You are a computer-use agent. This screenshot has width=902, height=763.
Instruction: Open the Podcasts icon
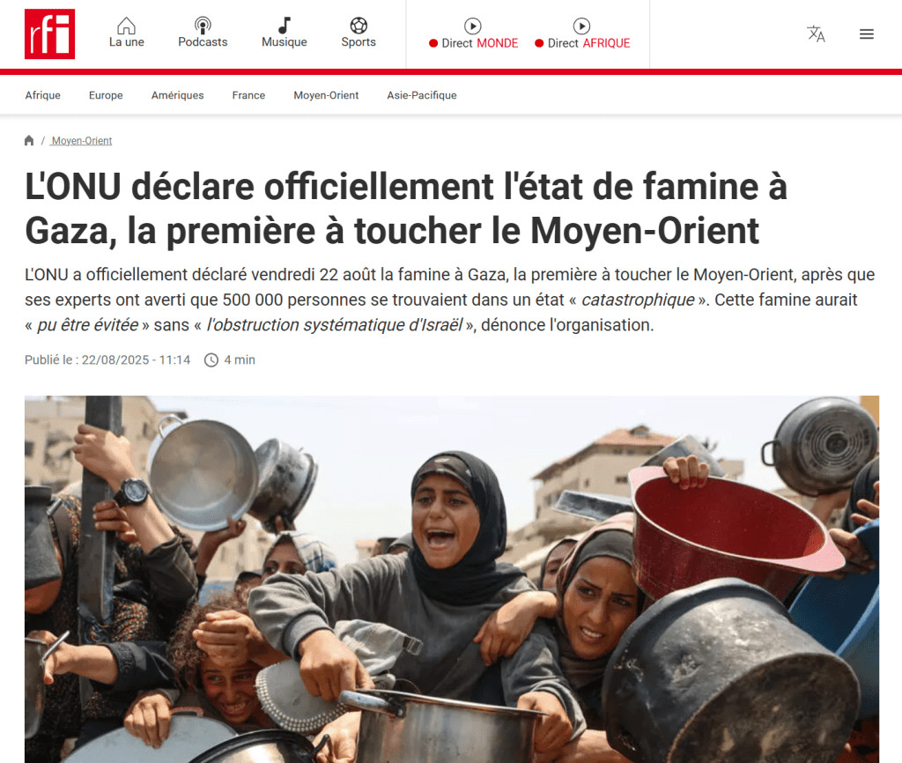coord(203,26)
